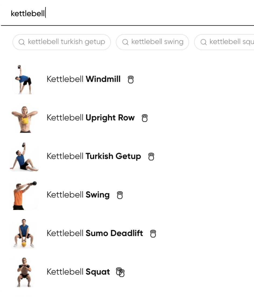The height and width of the screenshot is (300, 254).
Task: Open the Kettlebell Sumo Deadlift exercise result
Action: click(95, 234)
